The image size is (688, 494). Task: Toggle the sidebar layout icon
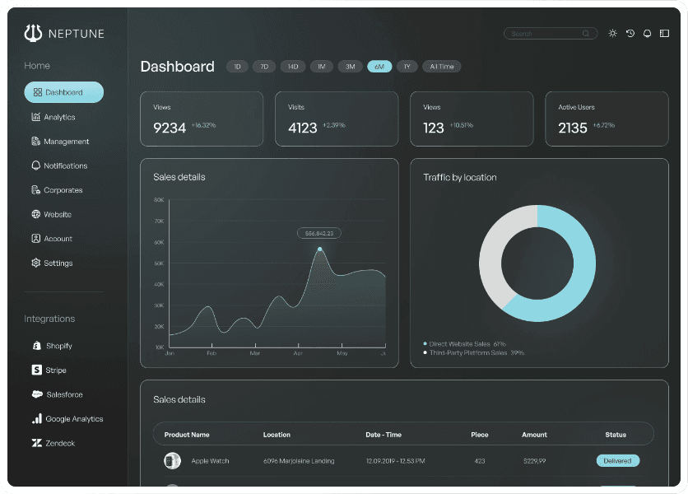664,34
